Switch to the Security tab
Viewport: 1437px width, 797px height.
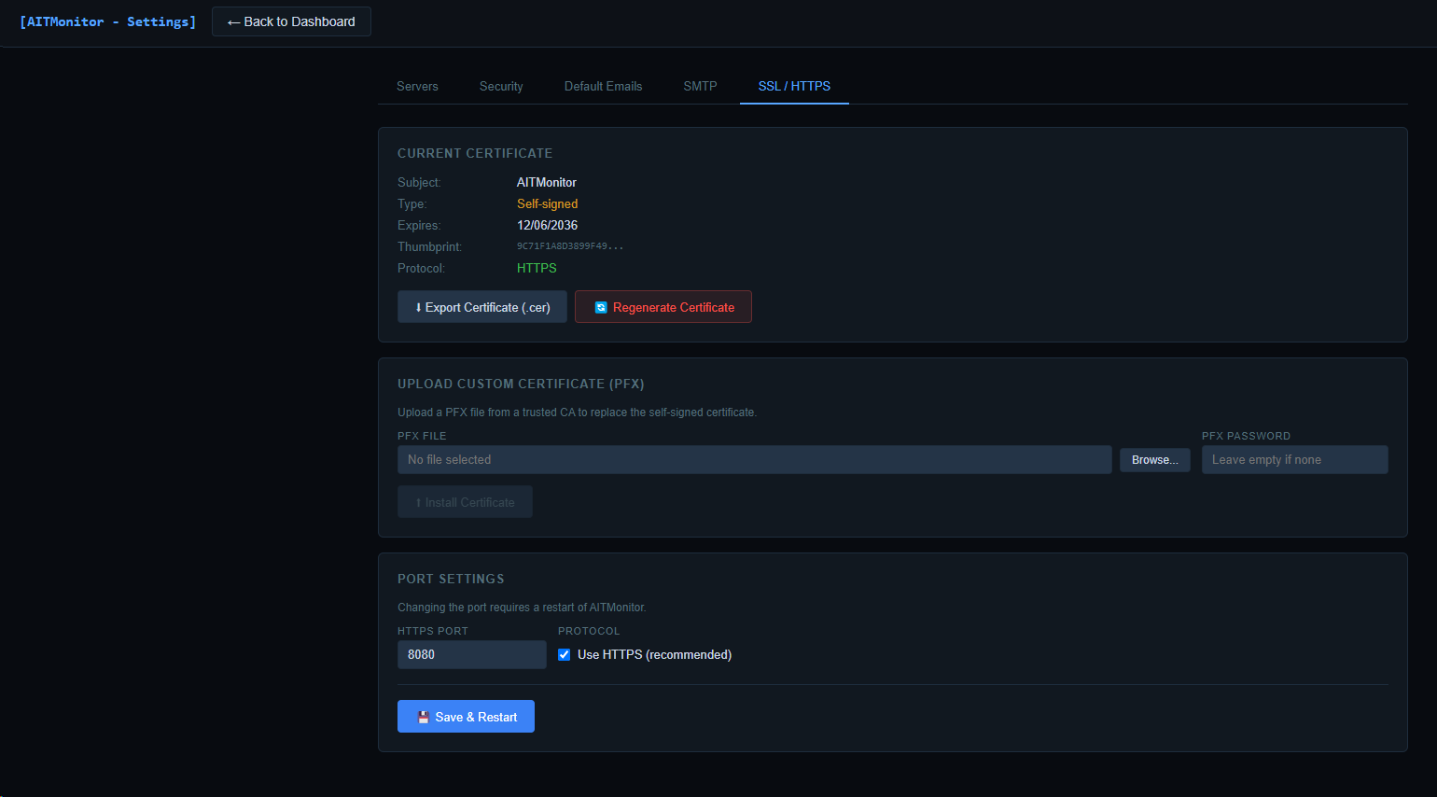[x=501, y=86]
